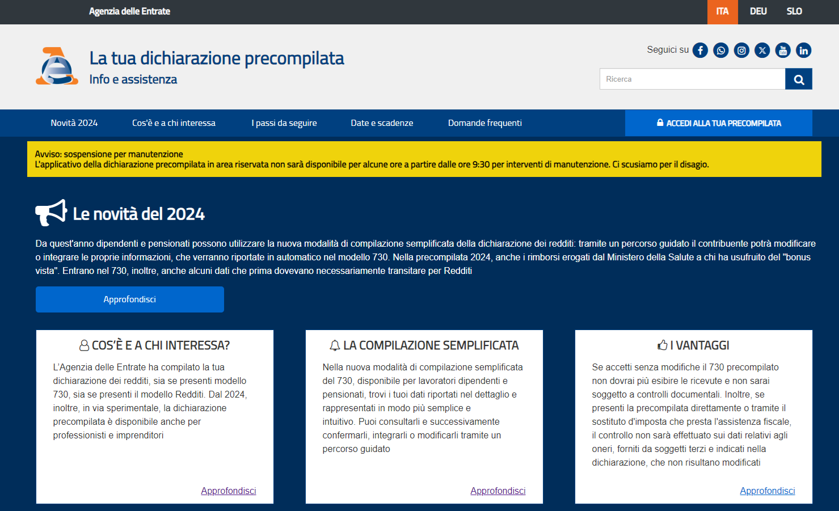This screenshot has height=511, width=839.
Task: Click LA COMPILAZIONE SEMPLIFICATA card heading
Action: pos(431,345)
